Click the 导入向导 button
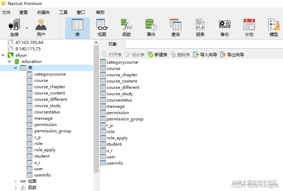 pos(205,55)
